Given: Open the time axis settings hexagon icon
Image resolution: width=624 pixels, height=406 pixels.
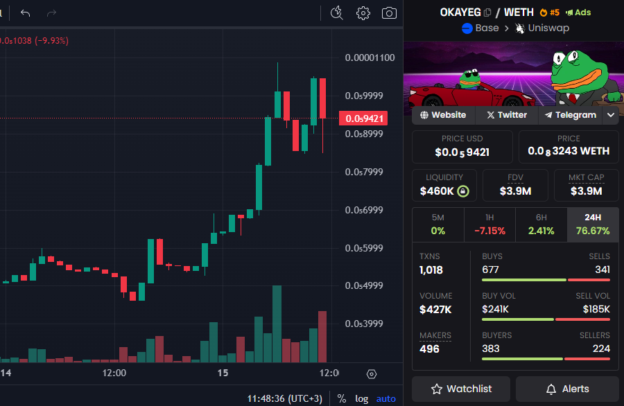Looking at the screenshot, I should (x=372, y=374).
